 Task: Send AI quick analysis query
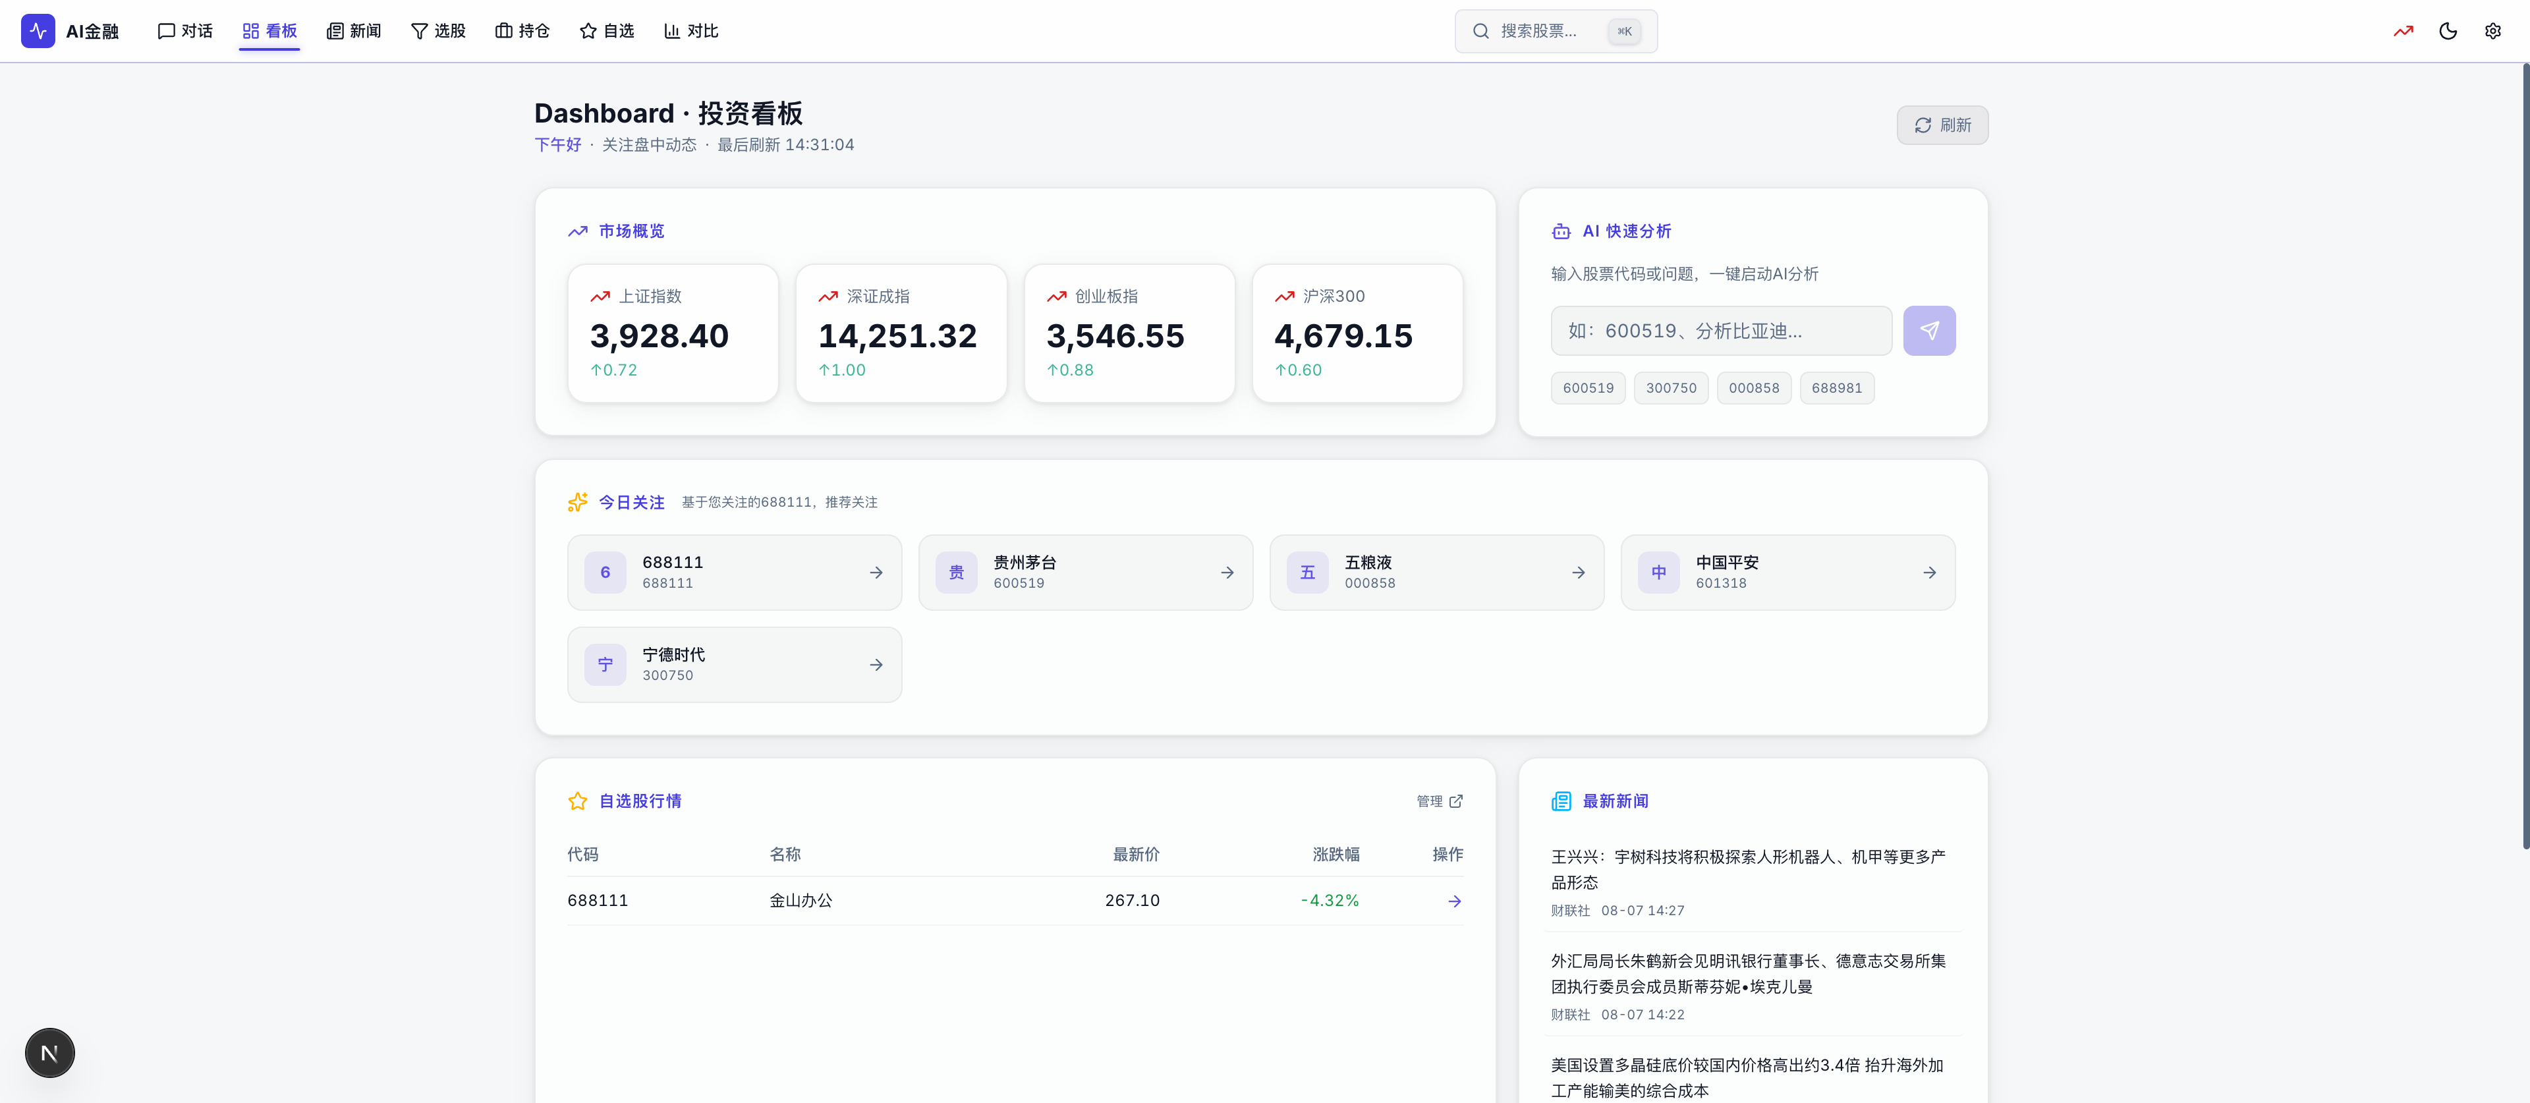coord(1929,331)
